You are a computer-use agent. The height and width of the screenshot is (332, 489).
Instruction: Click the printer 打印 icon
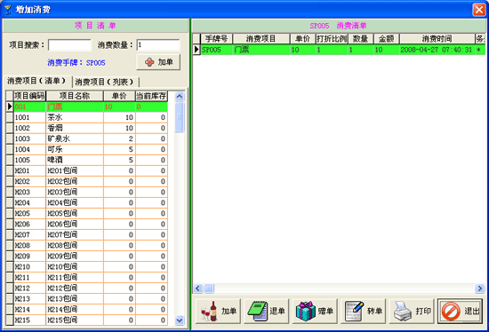click(x=403, y=311)
